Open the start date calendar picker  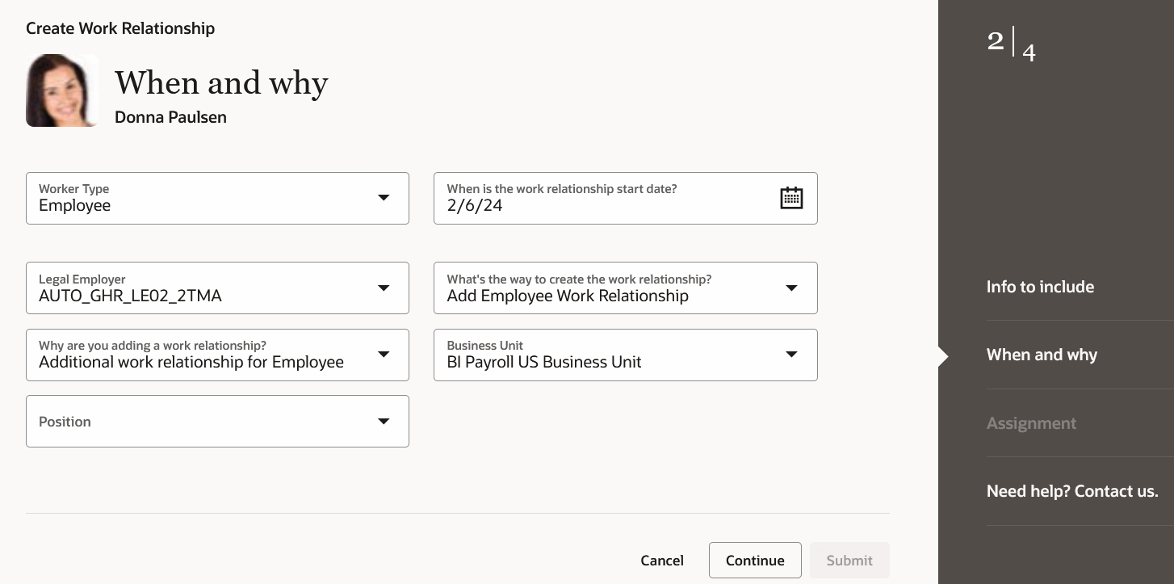791,198
